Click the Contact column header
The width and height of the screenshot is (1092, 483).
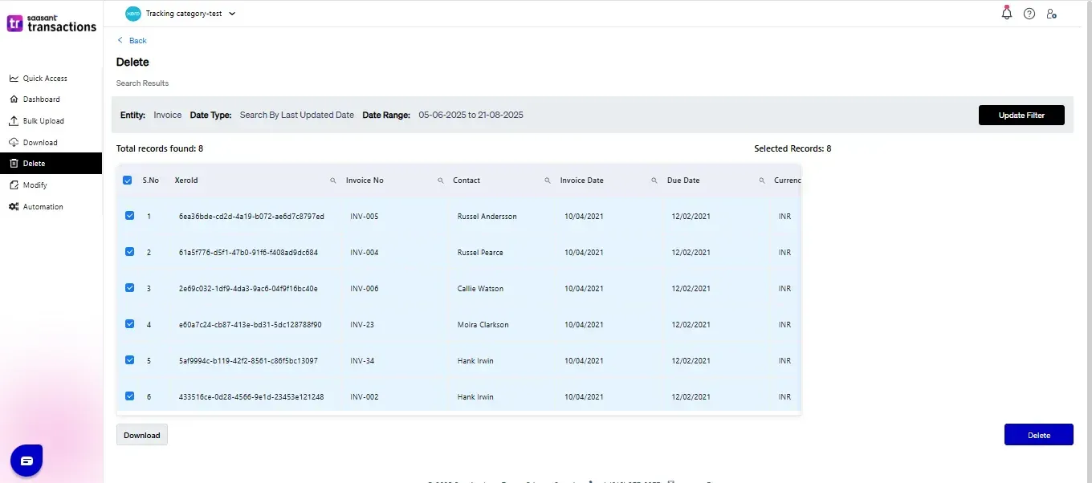coord(467,181)
